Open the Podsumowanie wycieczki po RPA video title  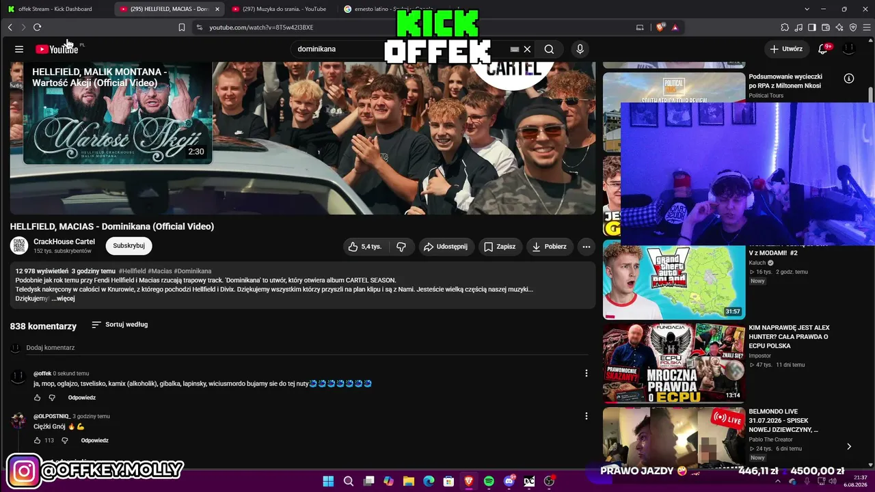pos(785,81)
